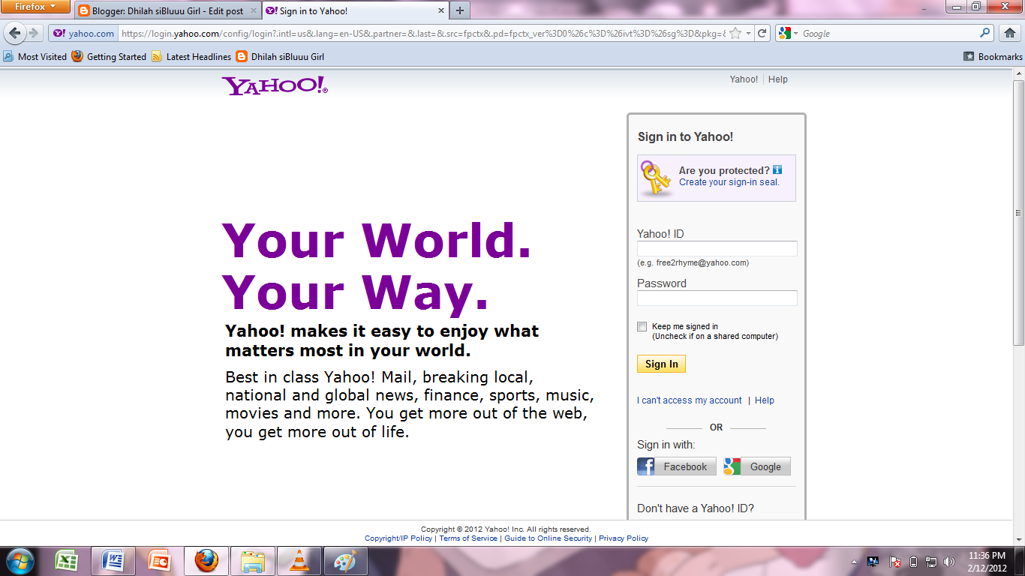Sign in with the Google button

click(756, 466)
